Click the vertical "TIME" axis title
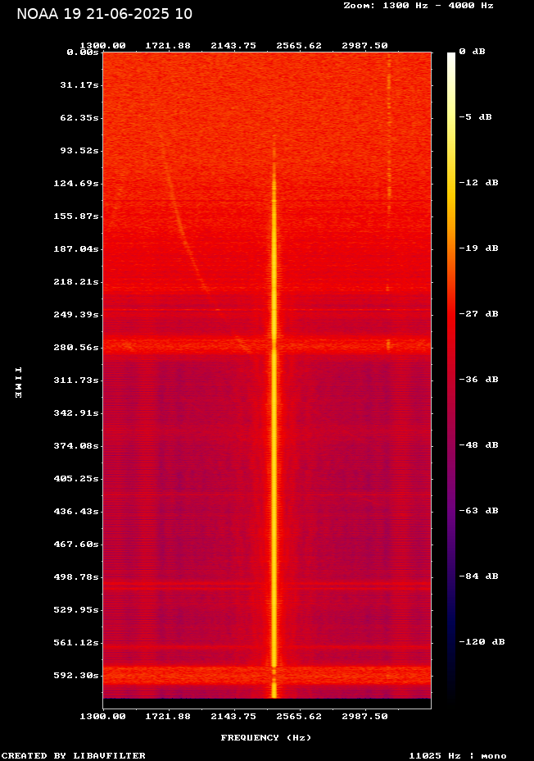534x761 pixels. click(x=18, y=382)
